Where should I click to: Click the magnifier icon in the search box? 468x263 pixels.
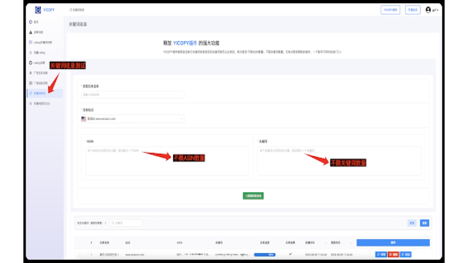tap(113, 223)
